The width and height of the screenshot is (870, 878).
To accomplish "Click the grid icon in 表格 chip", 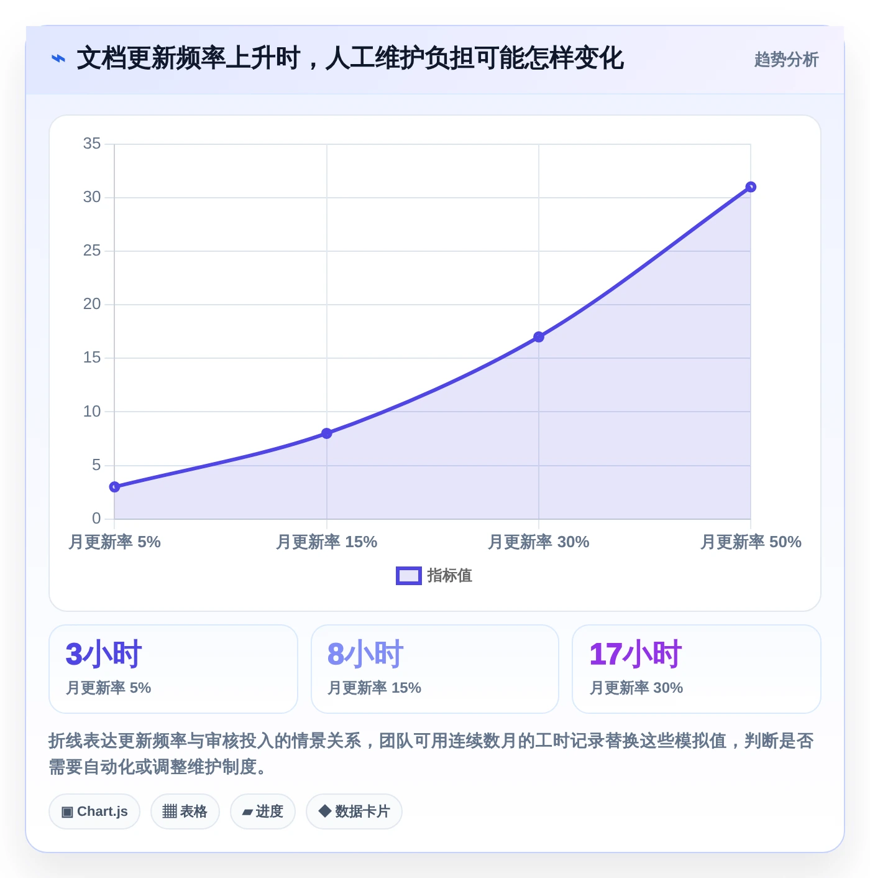I will 170,811.
